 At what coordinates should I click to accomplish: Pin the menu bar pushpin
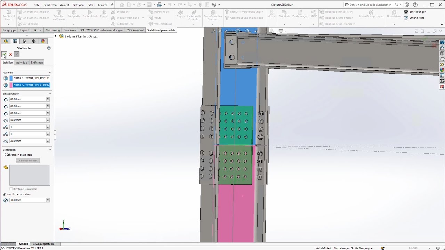(112, 5)
